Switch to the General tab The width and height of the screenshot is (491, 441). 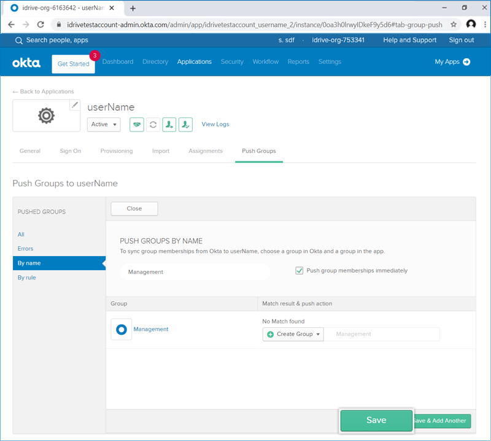click(x=30, y=151)
